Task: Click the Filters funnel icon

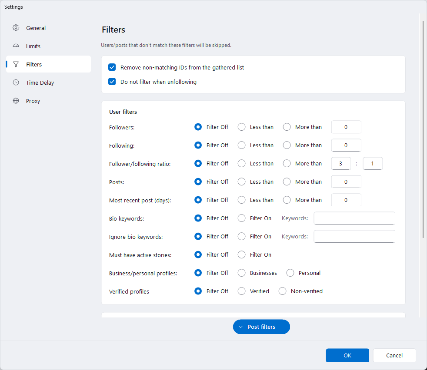Action: [x=16, y=64]
